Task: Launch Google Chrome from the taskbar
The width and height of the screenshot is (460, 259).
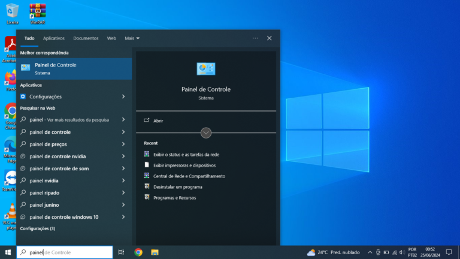Action: (x=138, y=252)
